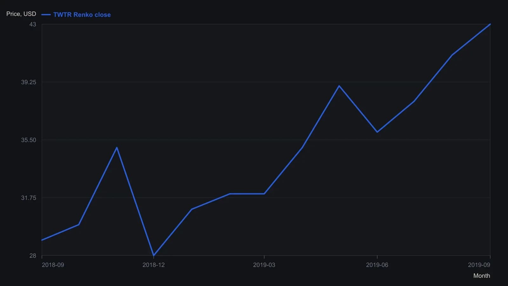Click the 'Price, USD' axis title
This screenshot has height=286, width=508.
21,14
